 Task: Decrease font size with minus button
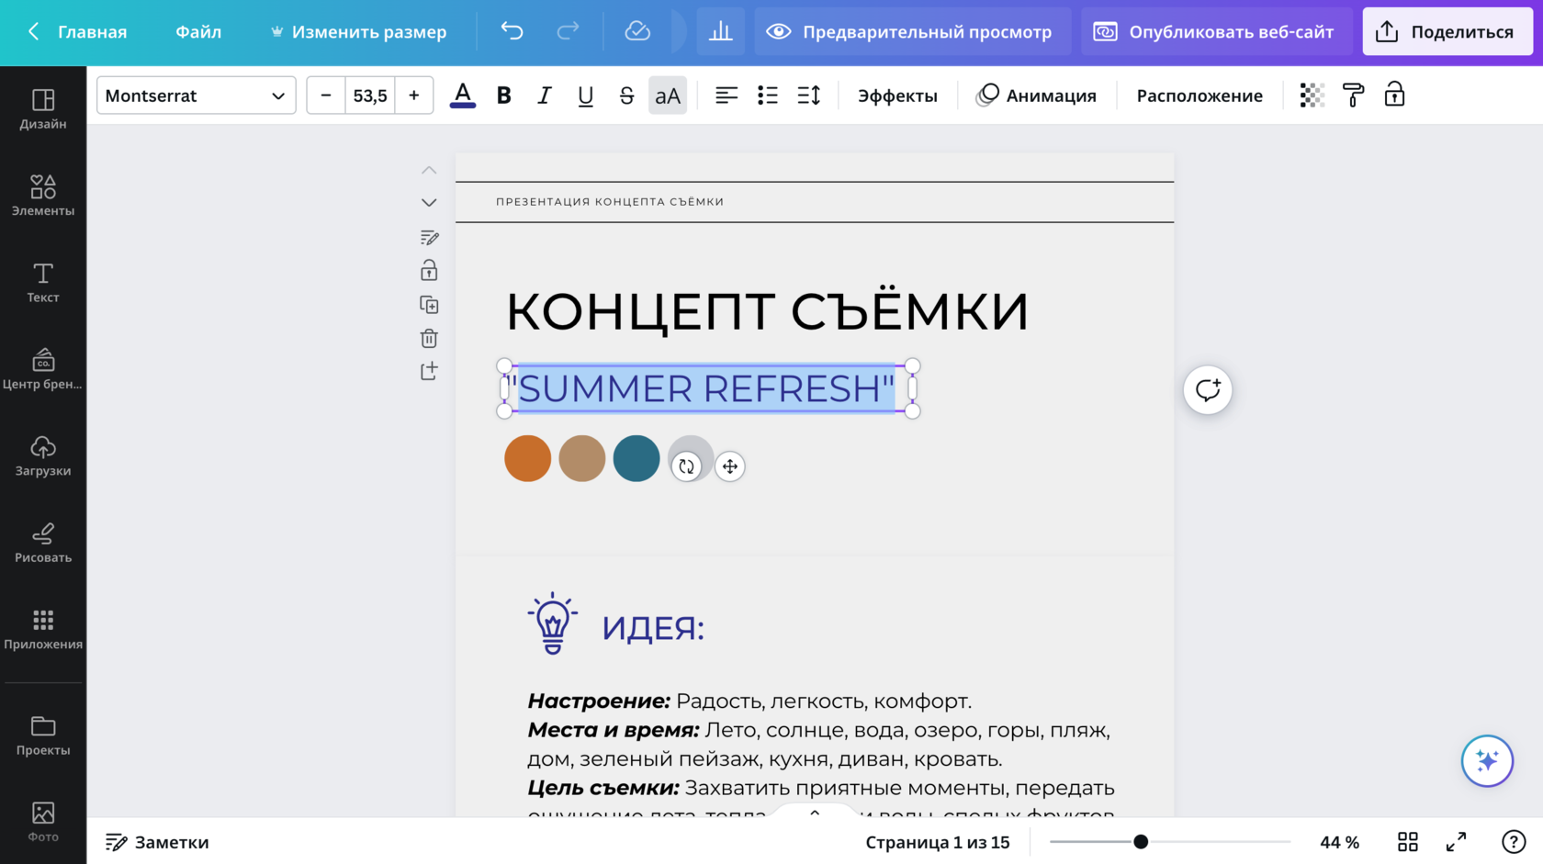click(x=326, y=95)
